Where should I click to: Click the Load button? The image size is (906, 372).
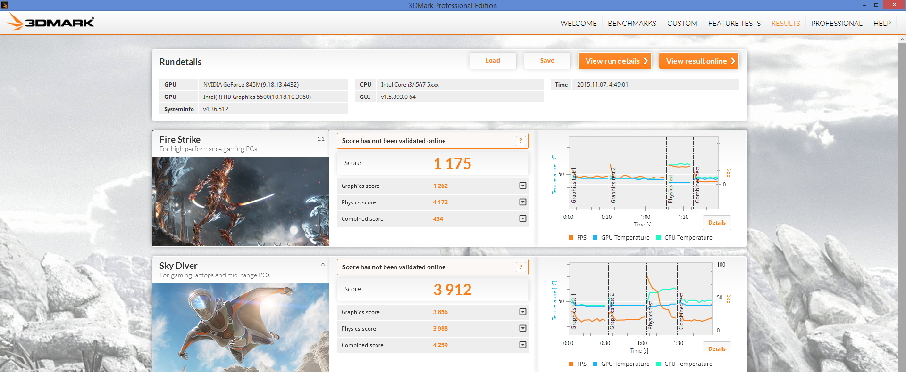(x=493, y=61)
